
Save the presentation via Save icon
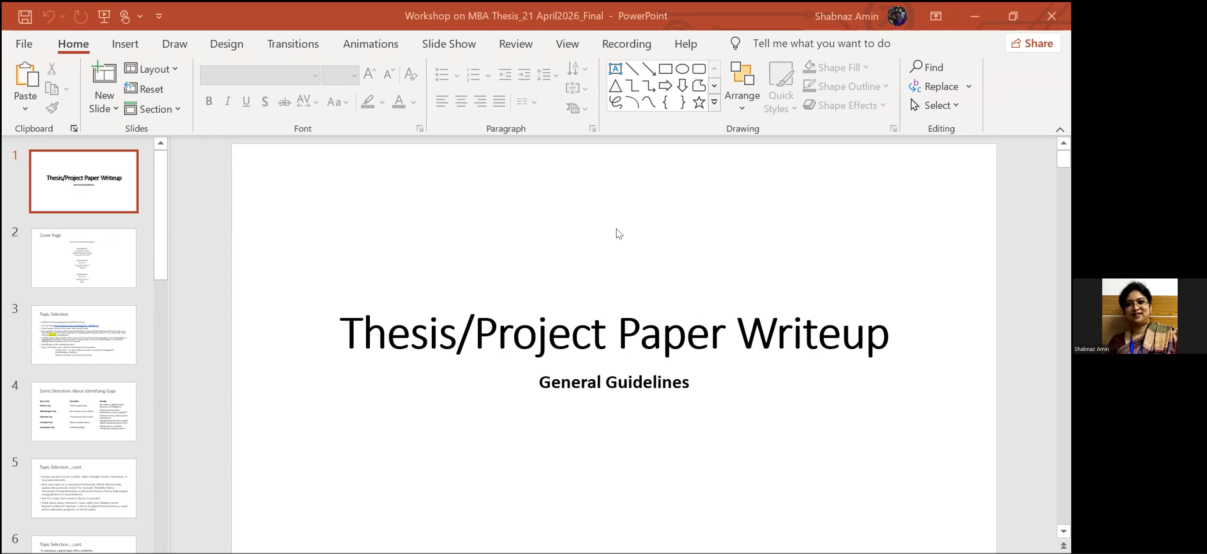[25, 16]
